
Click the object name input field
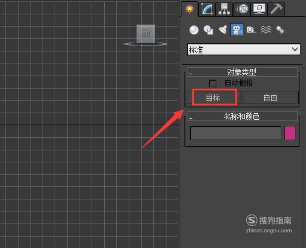pyautogui.click(x=236, y=133)
